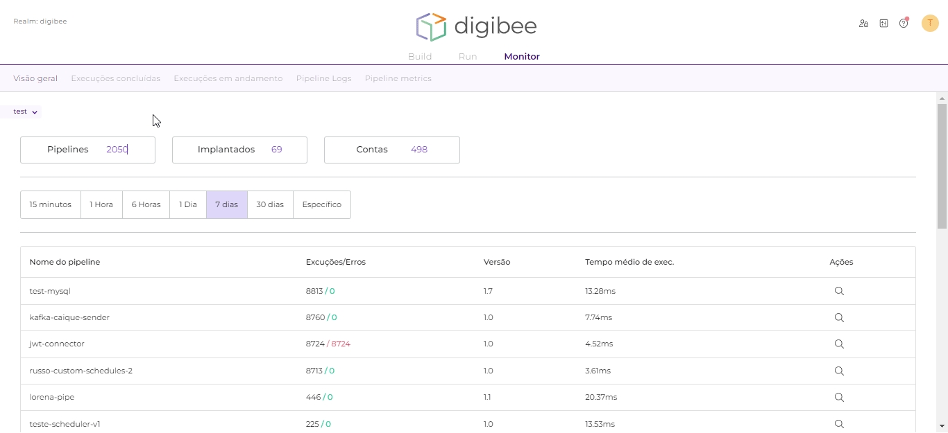Select the '15 minutos' time range
This screenshot has width=948, height=433.
(51, 205)
